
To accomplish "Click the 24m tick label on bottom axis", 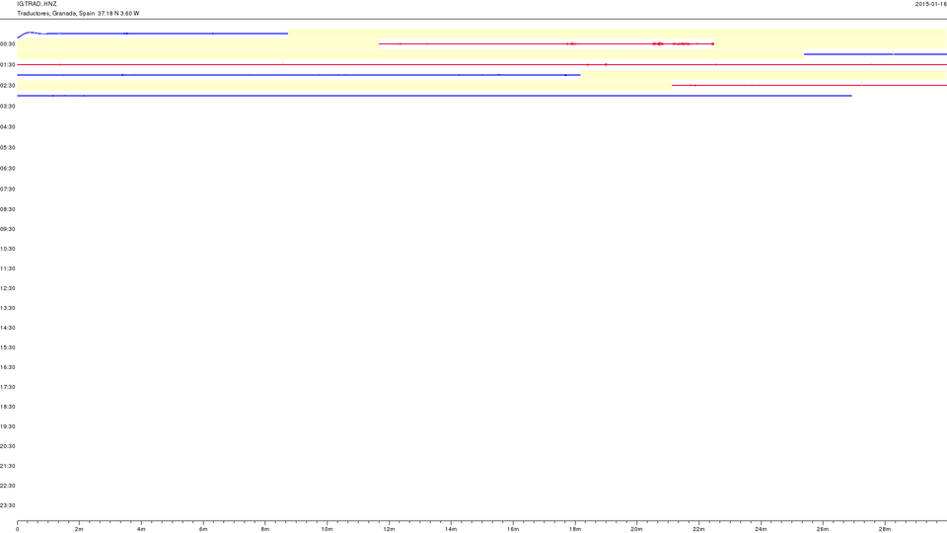I will click(x=761, y=529).
